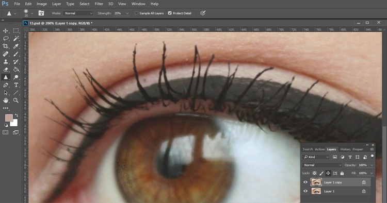Switch to the History tab

point(345,149)
